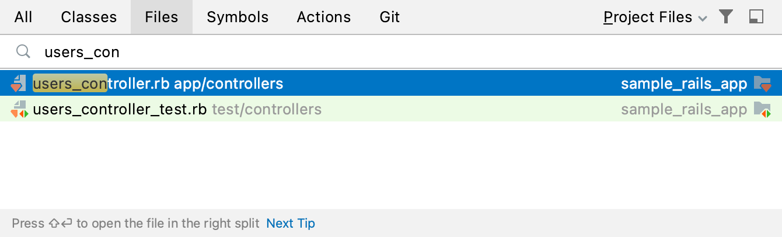Click the users_con search input field
Viewport: 782px width, 237px height.
pyautogui.click(x=350, y=53)
